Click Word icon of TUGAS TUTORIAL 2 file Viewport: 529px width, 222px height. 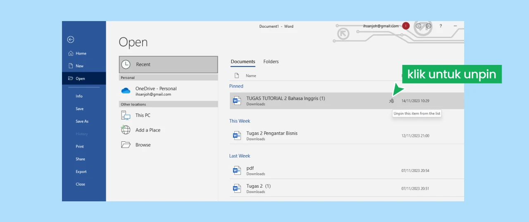[237, 101]
